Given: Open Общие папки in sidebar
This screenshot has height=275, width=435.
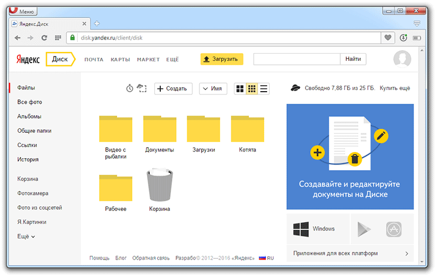Looking at the screenshot, I should [x=34, y=131].
